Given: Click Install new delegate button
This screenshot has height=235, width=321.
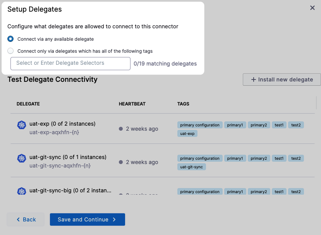Looking at the screenshot, I should point(282,79).
